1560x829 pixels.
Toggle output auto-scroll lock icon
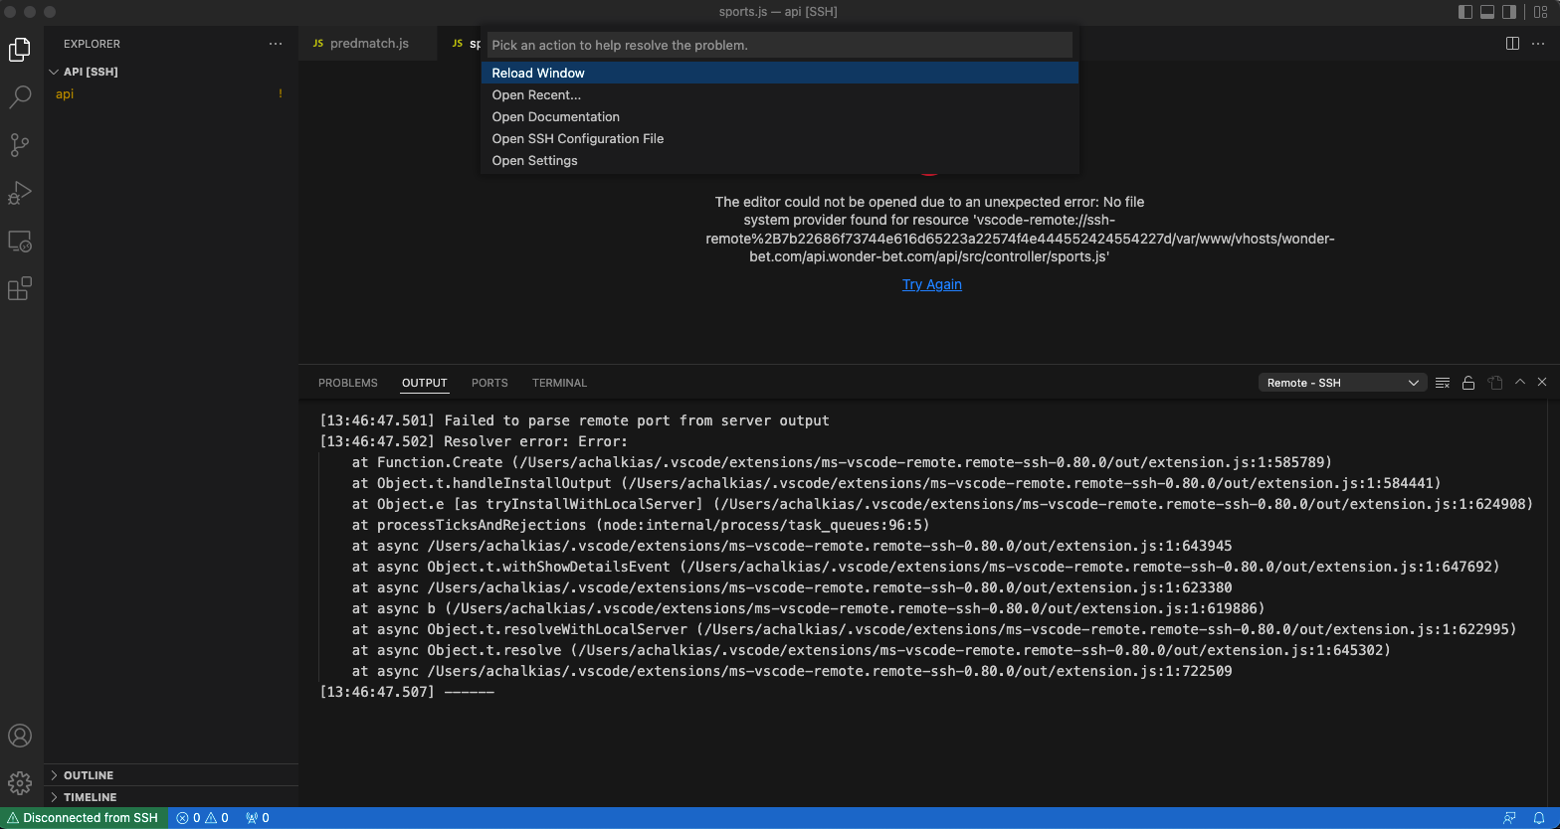(x=1468, y=383)
